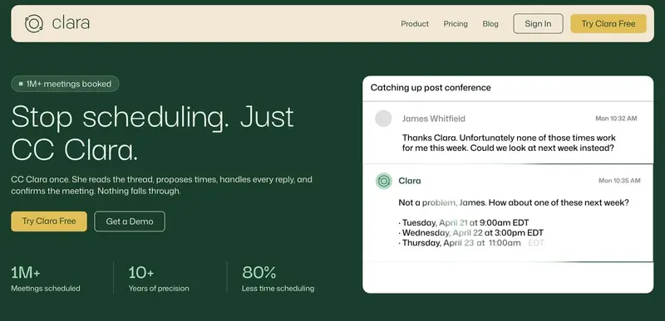Viewport: 665px width, 321px height.
Task: Click the Tuesday, April 21 time option
Action: tap(464, 222)
